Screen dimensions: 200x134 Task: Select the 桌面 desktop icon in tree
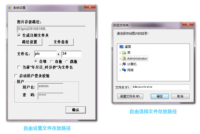[122, 47]
